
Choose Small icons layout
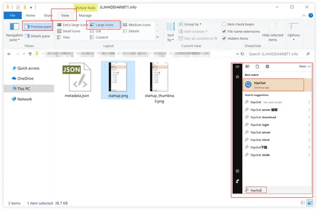(x=69, y=31)
